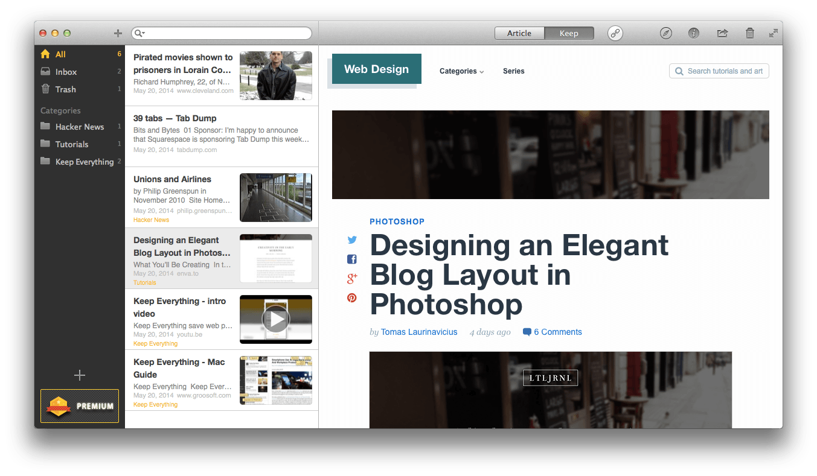Open the Hacker News category folder
Screen dimensions: 817x476
coord(80,127)
